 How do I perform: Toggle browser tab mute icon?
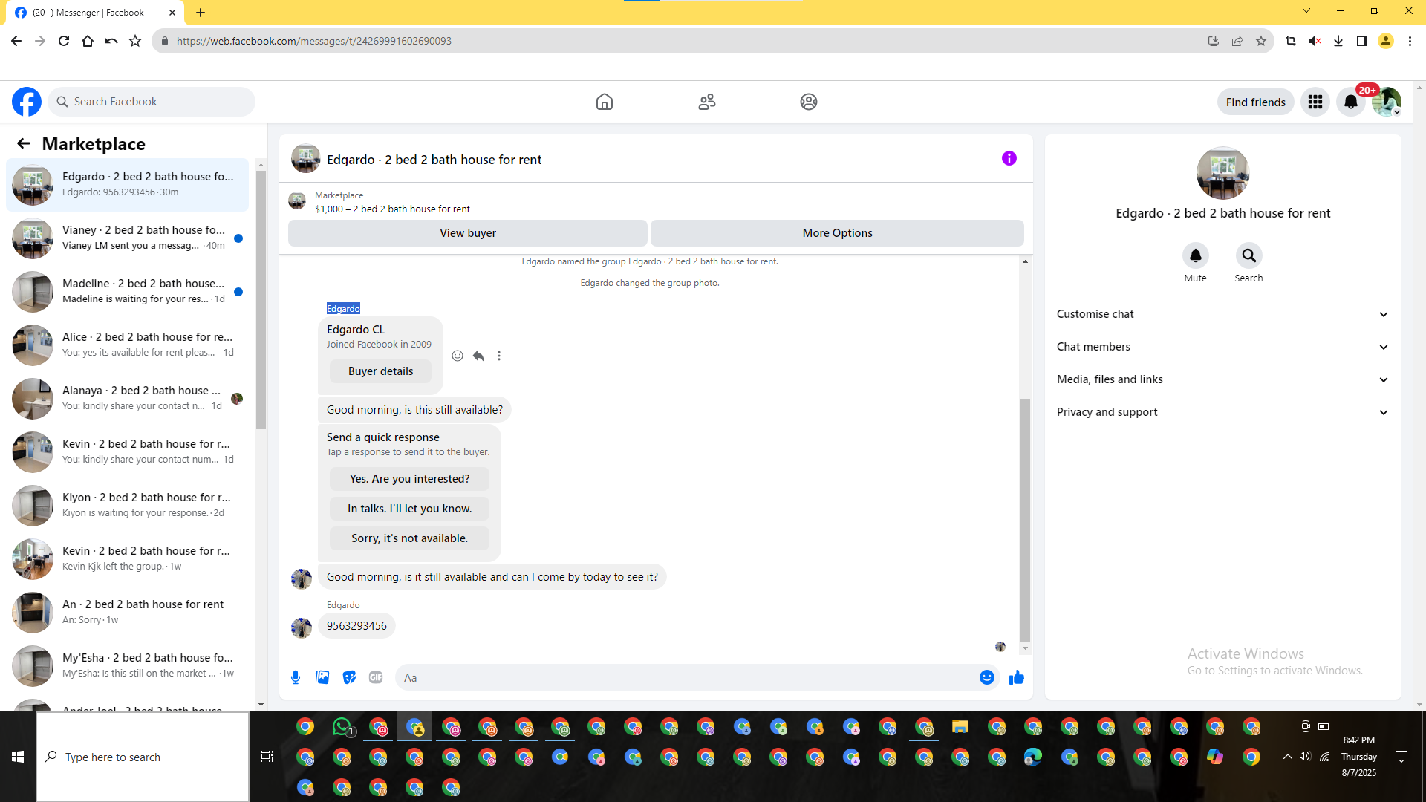[x=1315, y=41]
